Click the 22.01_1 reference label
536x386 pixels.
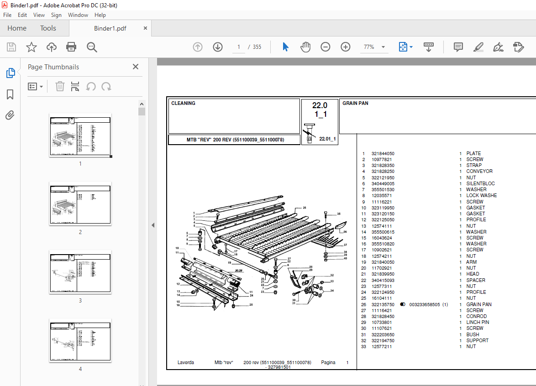(x=327, y=139)
